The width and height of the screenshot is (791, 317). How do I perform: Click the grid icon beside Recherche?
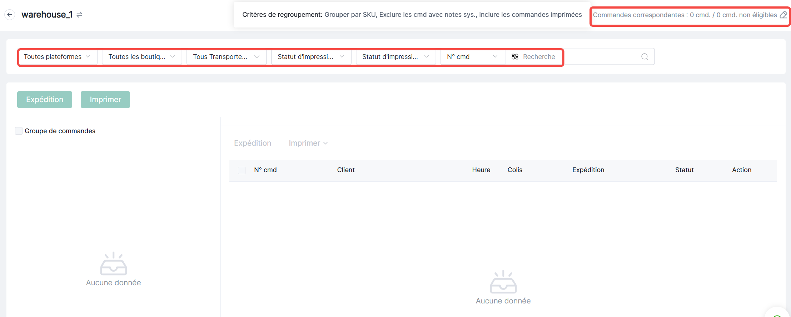[515, 57]
